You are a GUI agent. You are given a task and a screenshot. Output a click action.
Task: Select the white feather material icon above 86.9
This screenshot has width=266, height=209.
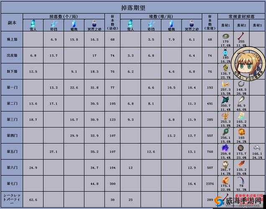coord(241,100)
